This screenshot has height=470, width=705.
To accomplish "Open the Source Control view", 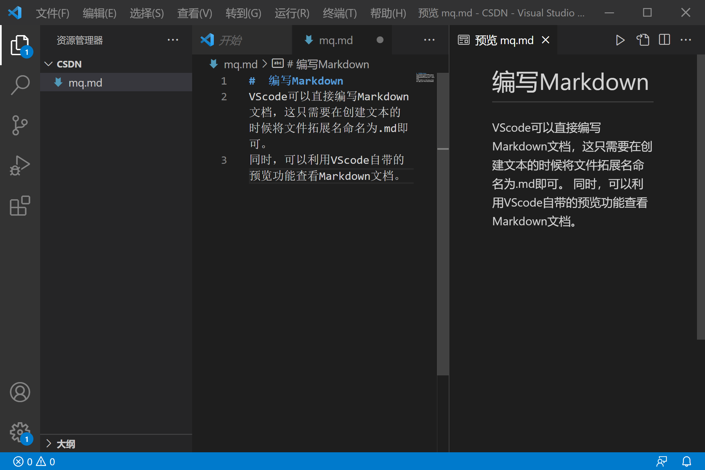I will [x=20, y=125].
